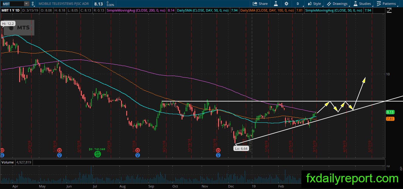Select the SimpleMovingAvg 50 study label

pyautogui.click(x=334, y=10)
